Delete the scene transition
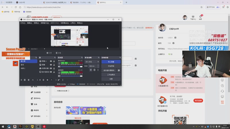 click(x=95, y=70)
